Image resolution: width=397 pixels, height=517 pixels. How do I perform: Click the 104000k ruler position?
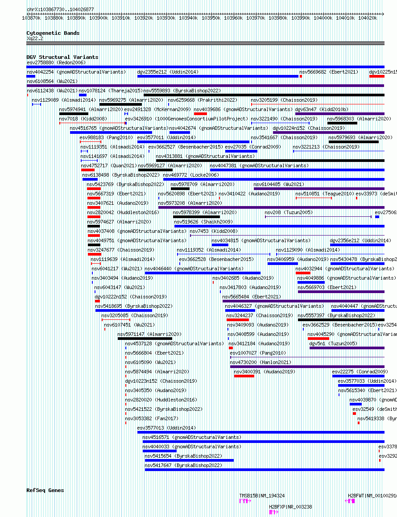323,18
